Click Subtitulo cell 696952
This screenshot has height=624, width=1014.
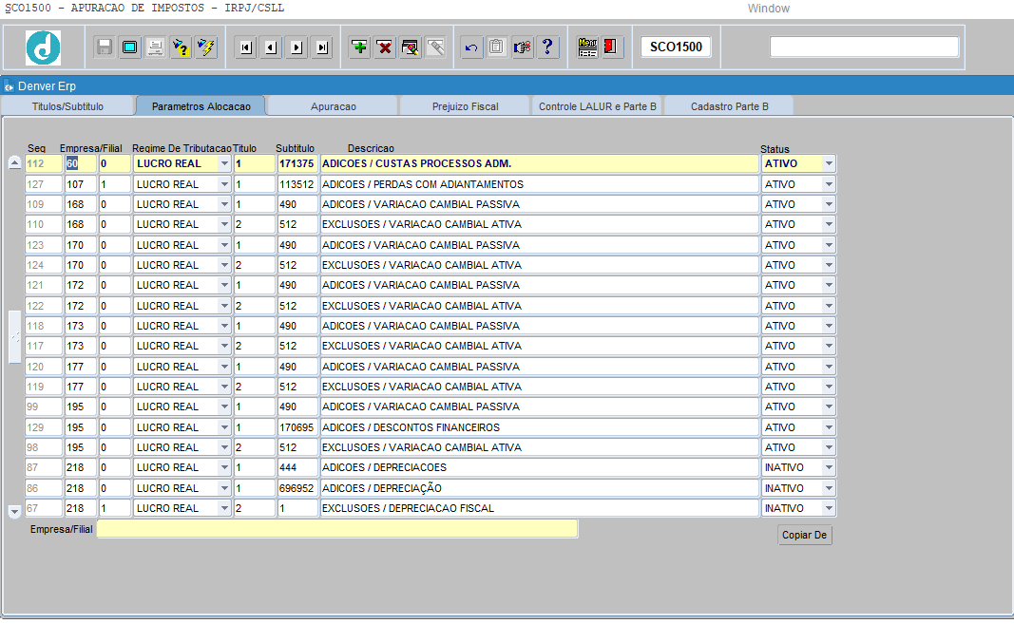click(297, 488)
